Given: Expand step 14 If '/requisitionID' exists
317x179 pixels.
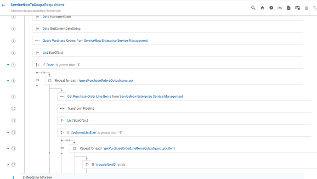Looking at the screenshot, I should coord(8,165).
